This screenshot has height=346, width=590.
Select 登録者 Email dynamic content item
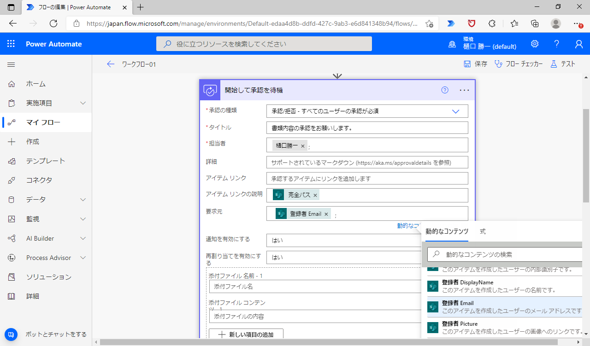click(504, 307)
